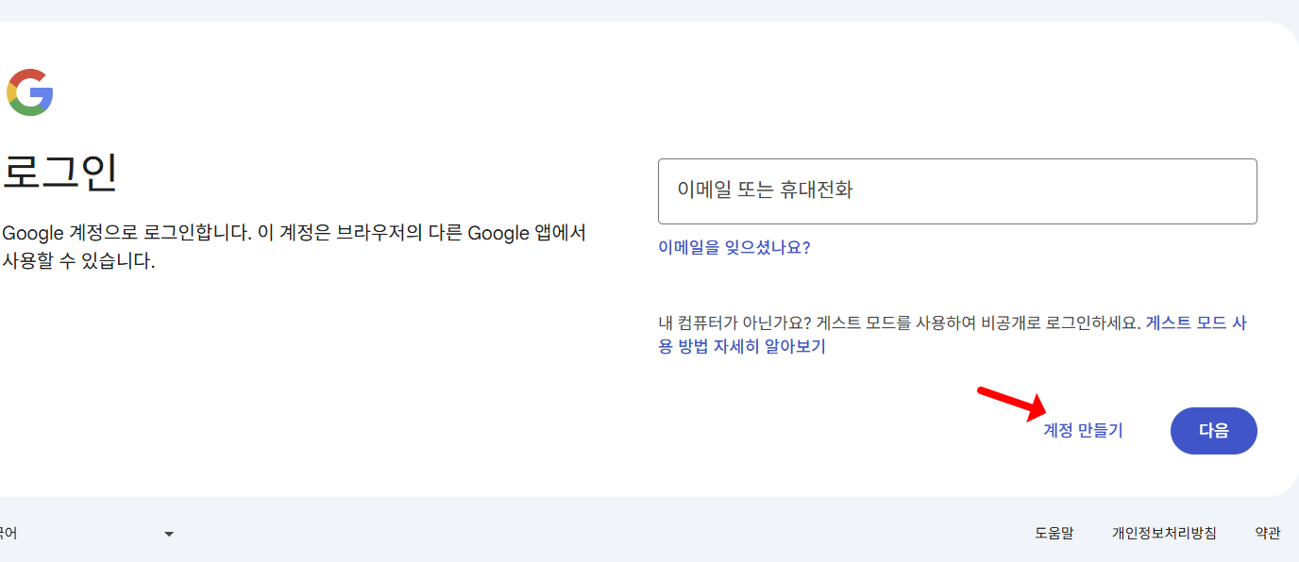Screen dimensions: 1299x562
Task: Open the 약관 footer link
Action: tap(1268, 534)
